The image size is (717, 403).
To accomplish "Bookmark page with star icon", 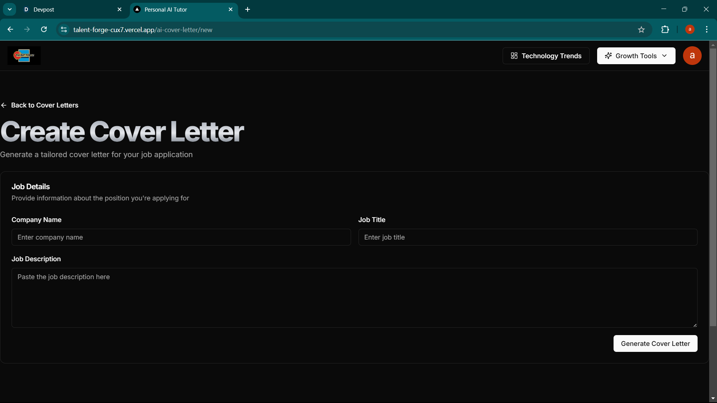I will click(641, 30).
